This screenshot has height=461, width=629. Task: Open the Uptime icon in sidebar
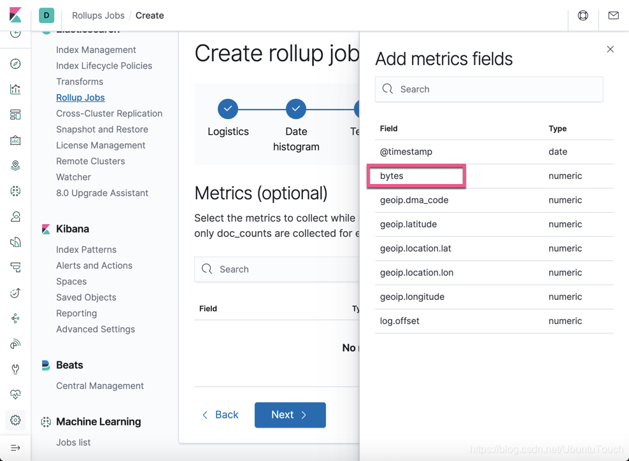[15, 293]
